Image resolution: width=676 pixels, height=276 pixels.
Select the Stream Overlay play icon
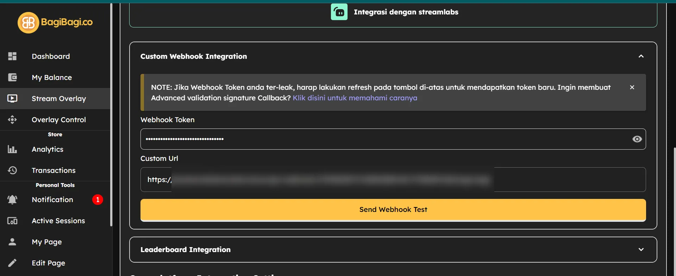[12, 99]
